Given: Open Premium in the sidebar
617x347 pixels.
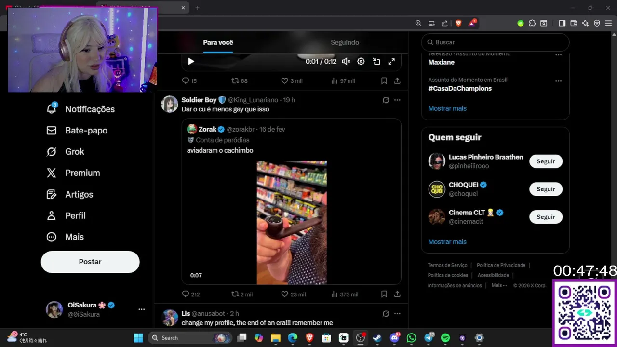Looking at the screenshot, I should click(x=73, y=173).
